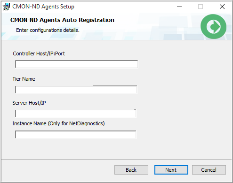The image size is (233, 183).
Task: Click the Instance Name input field
Action: click(76, 135)
